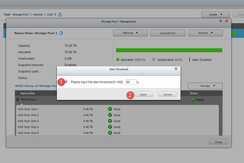
Task: Click the RAID Group 1 name
Action: (29, 99)
